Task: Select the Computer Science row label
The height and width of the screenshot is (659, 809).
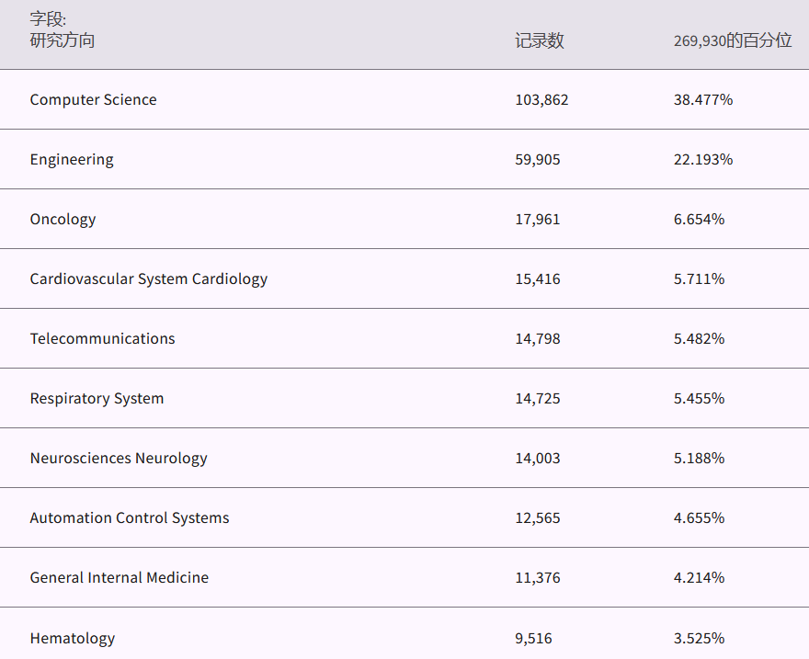Action: [x=93, y=99]
